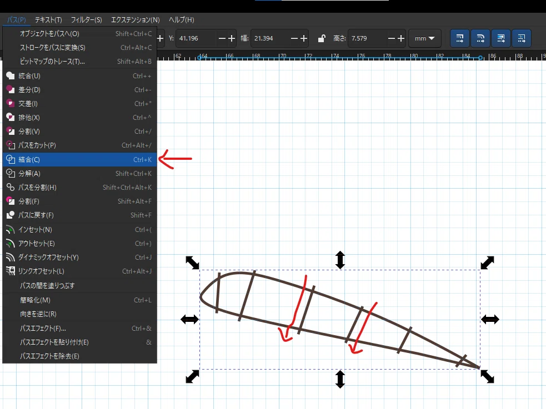This screenshot has width=546, height=409.
Task: Decrease the 高さ height with minus button
Action: (392, 38)
